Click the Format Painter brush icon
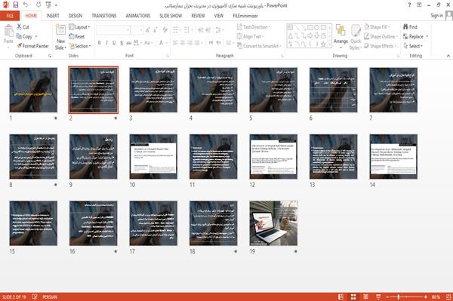The image size is (453, 301). point(20,46)
